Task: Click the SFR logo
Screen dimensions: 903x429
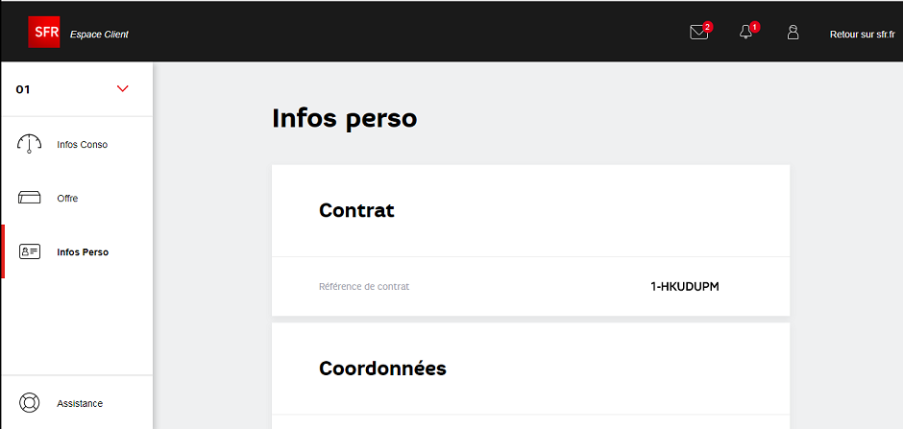Action: [45, 32]
